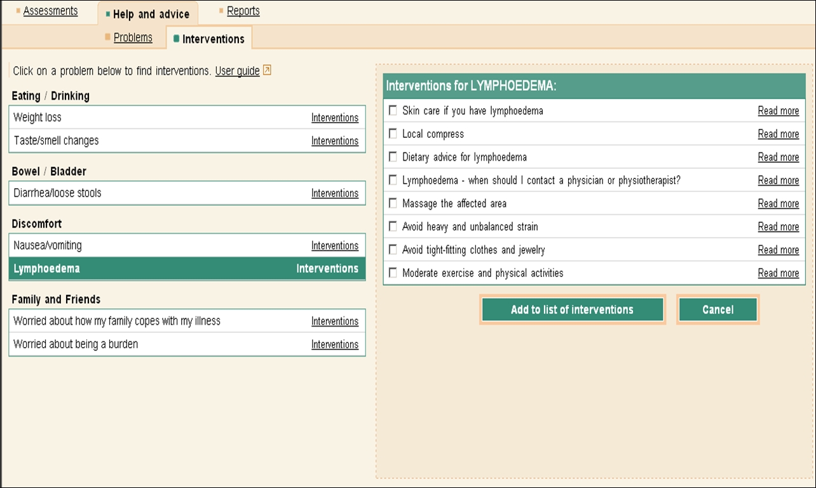The width and height of the screenshot is (816, 488).
Task: Show Interventions for Taste/smell changes
Action: click(x=334, y=141)
